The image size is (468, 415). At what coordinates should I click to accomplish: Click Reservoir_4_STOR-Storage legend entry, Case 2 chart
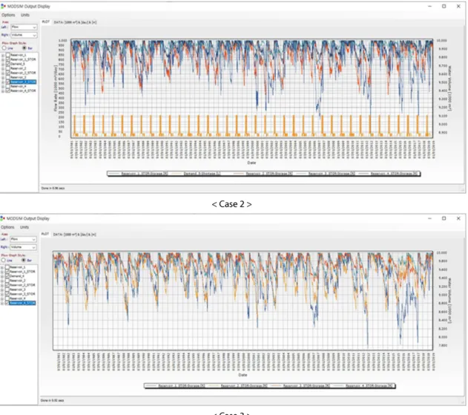[x=389, y=174]
